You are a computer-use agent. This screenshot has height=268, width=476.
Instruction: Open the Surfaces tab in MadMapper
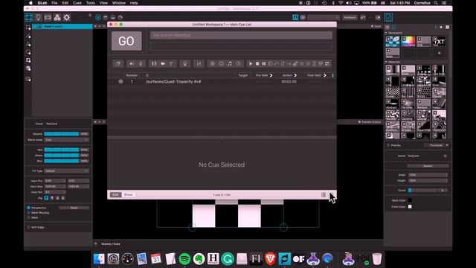pyautogui.click(x=29, y=17)
